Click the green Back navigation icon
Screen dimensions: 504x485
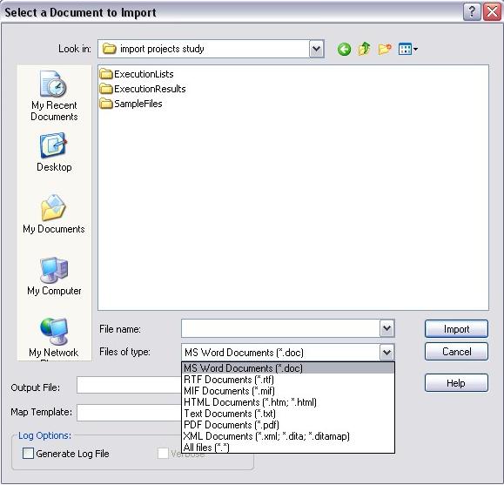click(x=344, y=50)
